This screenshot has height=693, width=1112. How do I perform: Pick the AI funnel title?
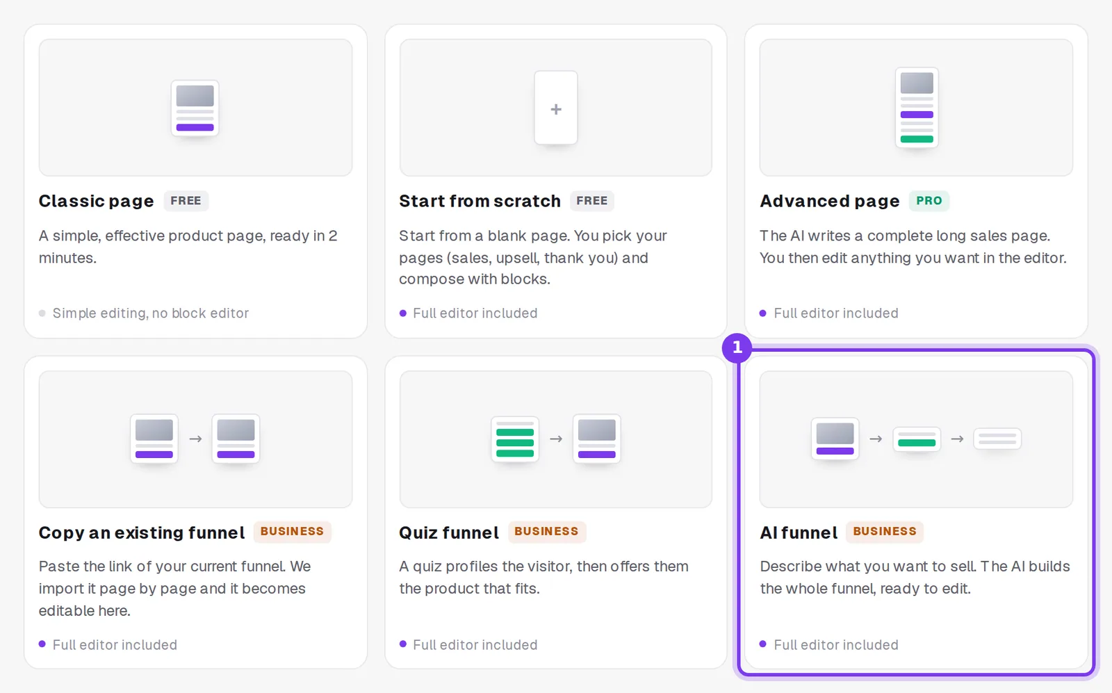[799, 532]
